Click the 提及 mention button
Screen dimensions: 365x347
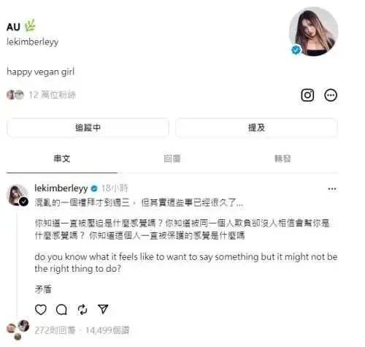[256, 128]
